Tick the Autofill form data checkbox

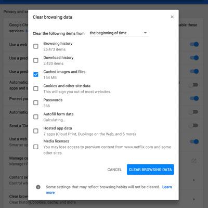(x=36, y=117)
